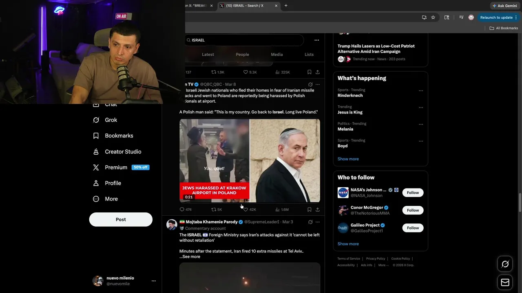Expand the footer More links menu
The height and width of the screenshot is (293, 522).
pyautogui.click(x=383, y=265)
